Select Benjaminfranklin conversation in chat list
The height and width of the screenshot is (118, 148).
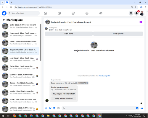click(x=20, y=51)
